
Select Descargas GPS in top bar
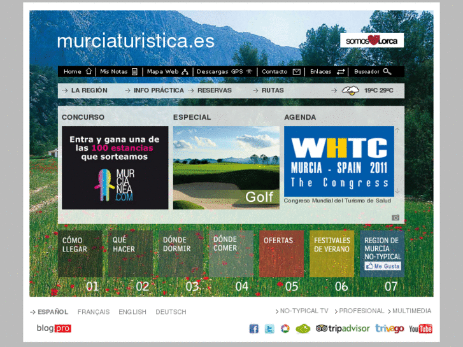220,71
